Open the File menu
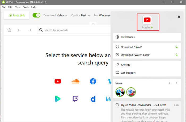186x122 pixels. (3, 7)
